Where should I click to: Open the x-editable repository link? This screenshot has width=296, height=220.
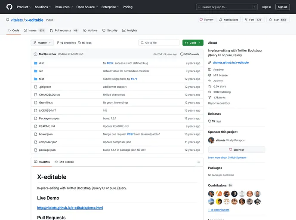coord(34,20)
